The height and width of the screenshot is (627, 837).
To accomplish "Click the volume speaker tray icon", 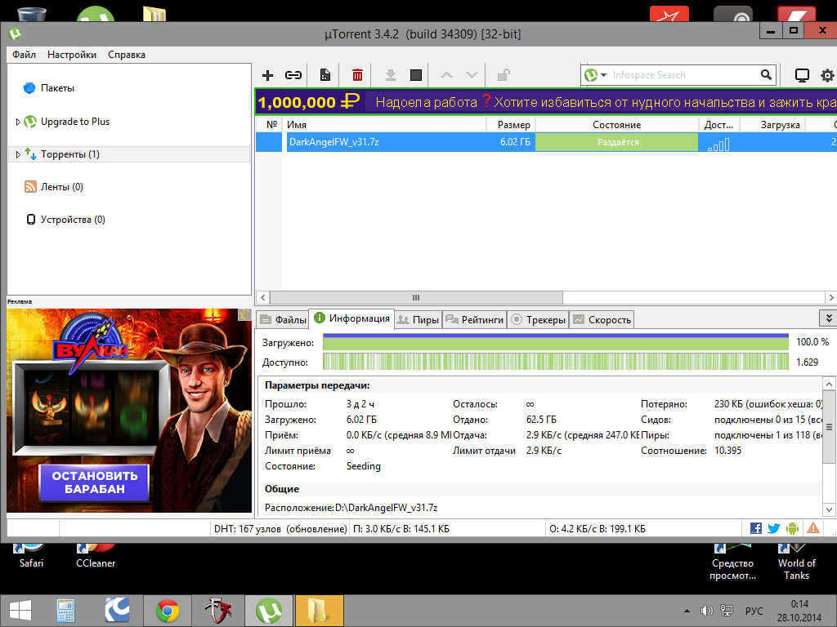I will 706,611.
